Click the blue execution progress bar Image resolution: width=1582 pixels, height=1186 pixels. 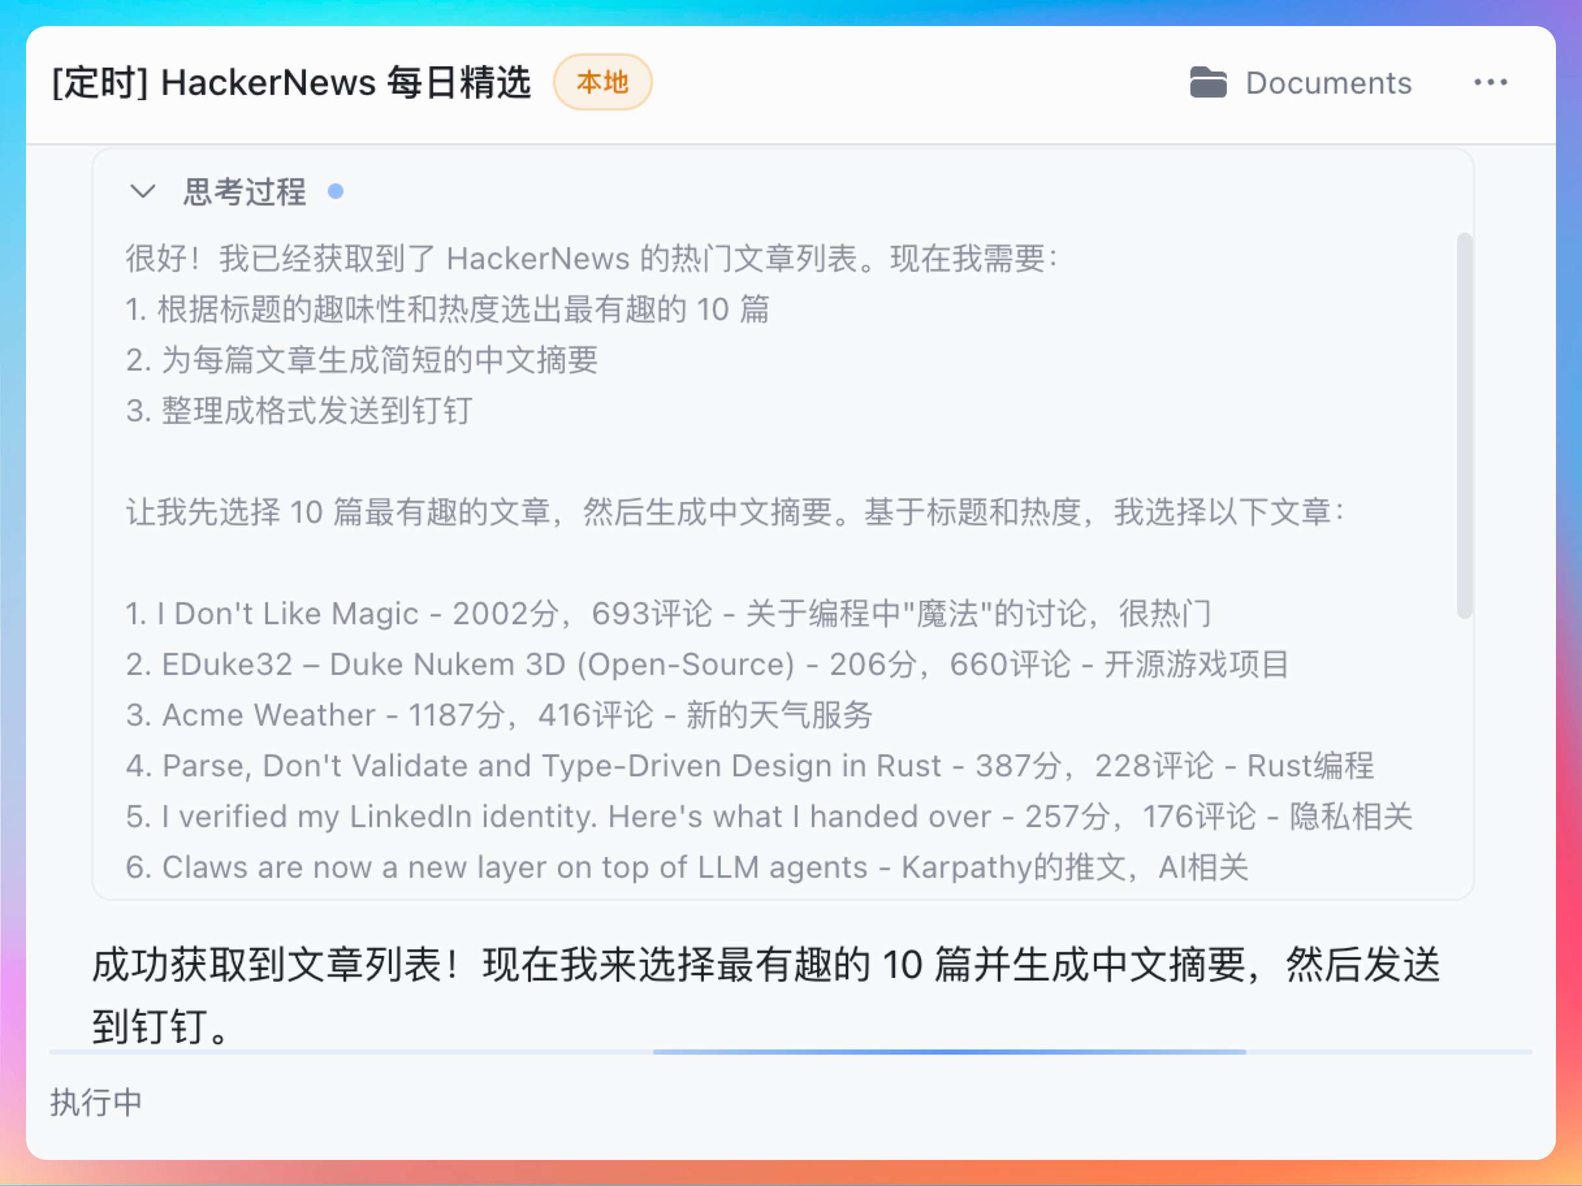point(949,1051)
